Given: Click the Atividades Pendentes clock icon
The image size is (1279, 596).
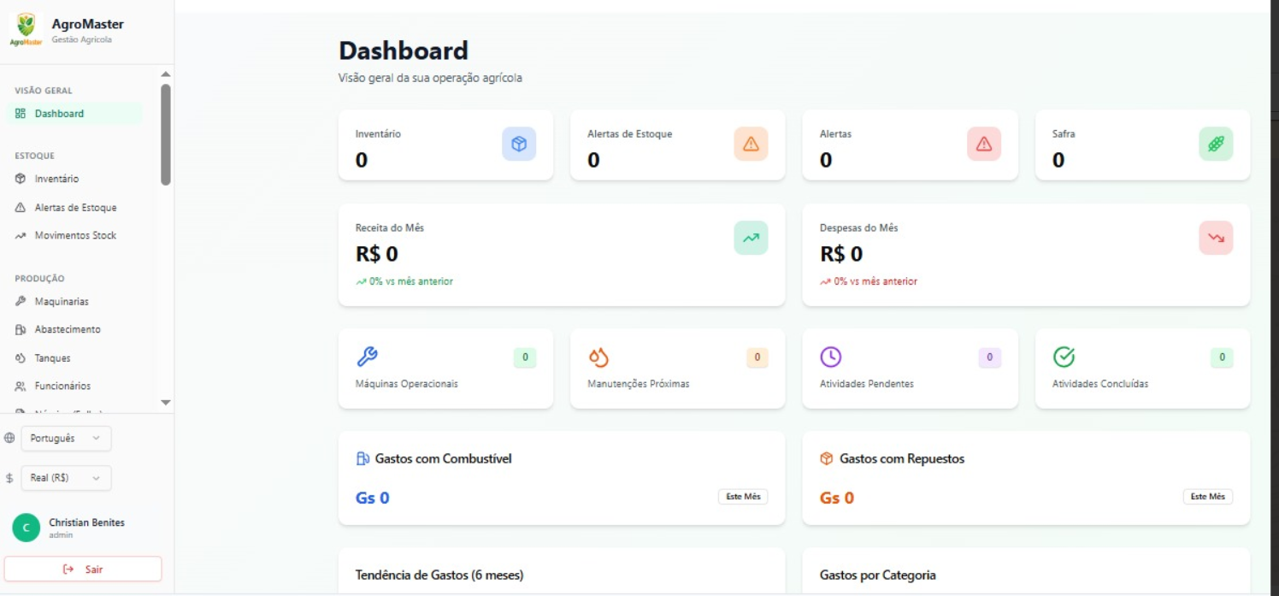Looking at the screenshot, I should pos(831,357).
